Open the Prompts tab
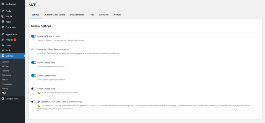 [x=117, y=15]
